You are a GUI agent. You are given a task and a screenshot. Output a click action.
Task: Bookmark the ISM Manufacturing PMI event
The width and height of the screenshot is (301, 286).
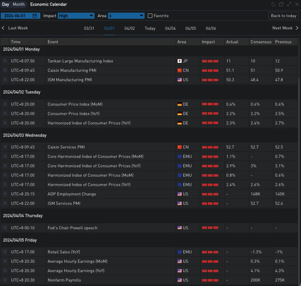coord(5,80)
